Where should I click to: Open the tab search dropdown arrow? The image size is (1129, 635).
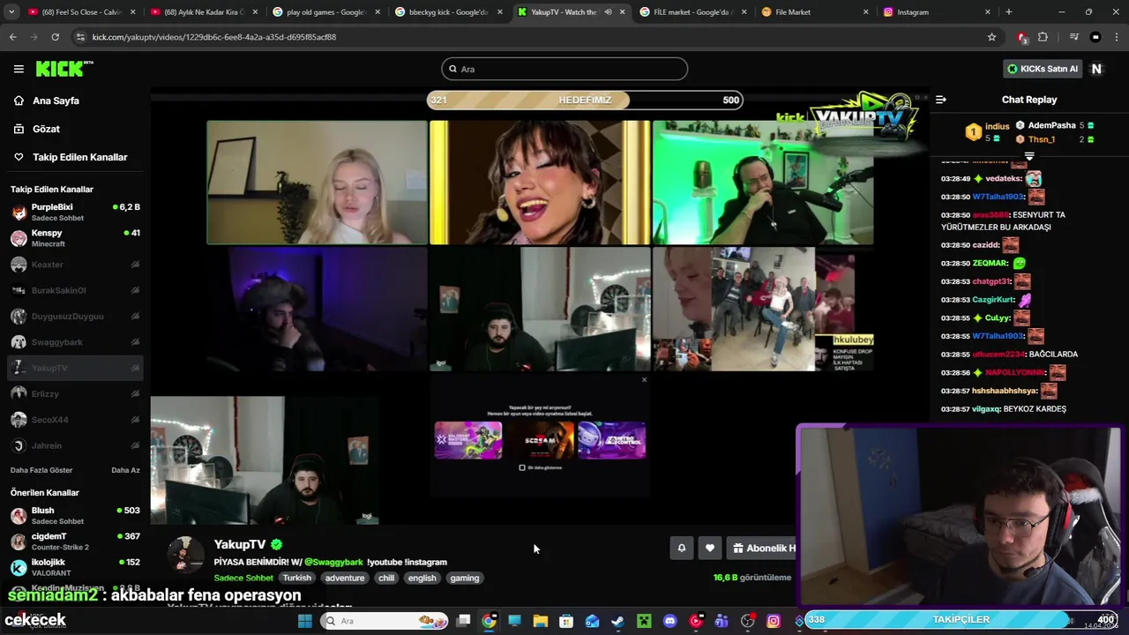click(12, 12)
